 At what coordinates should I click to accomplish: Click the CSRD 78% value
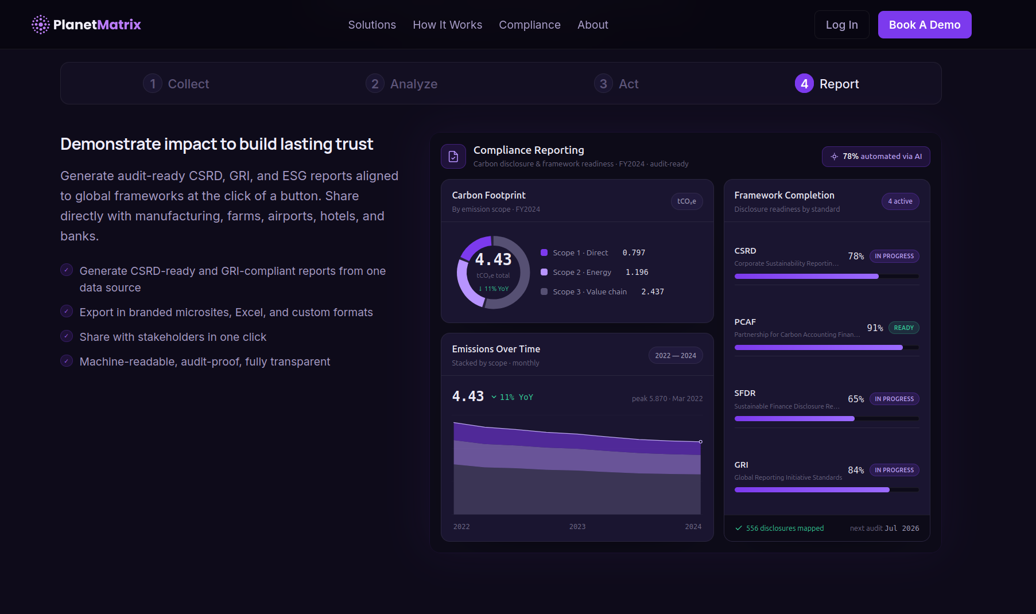pos(856,257)
